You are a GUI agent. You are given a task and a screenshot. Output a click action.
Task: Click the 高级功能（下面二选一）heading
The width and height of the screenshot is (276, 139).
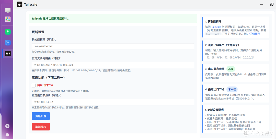click(x=48, y=77)
